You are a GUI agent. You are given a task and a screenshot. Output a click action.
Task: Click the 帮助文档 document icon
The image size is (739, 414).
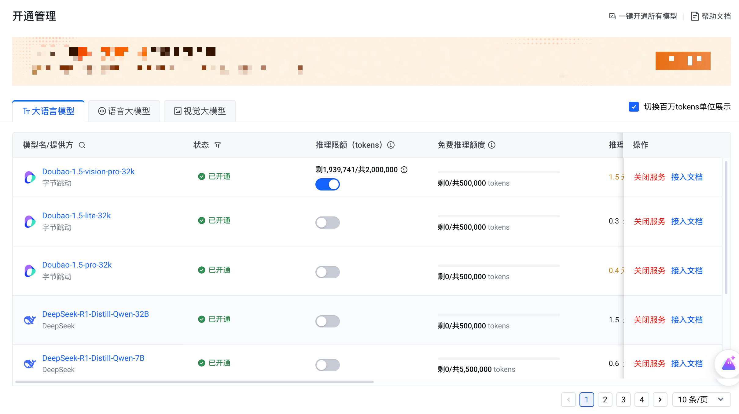click(695, 16)
